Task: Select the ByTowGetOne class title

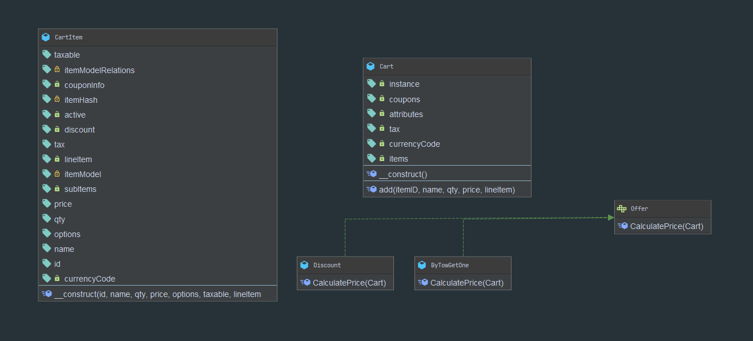Action: click(450, 265)
